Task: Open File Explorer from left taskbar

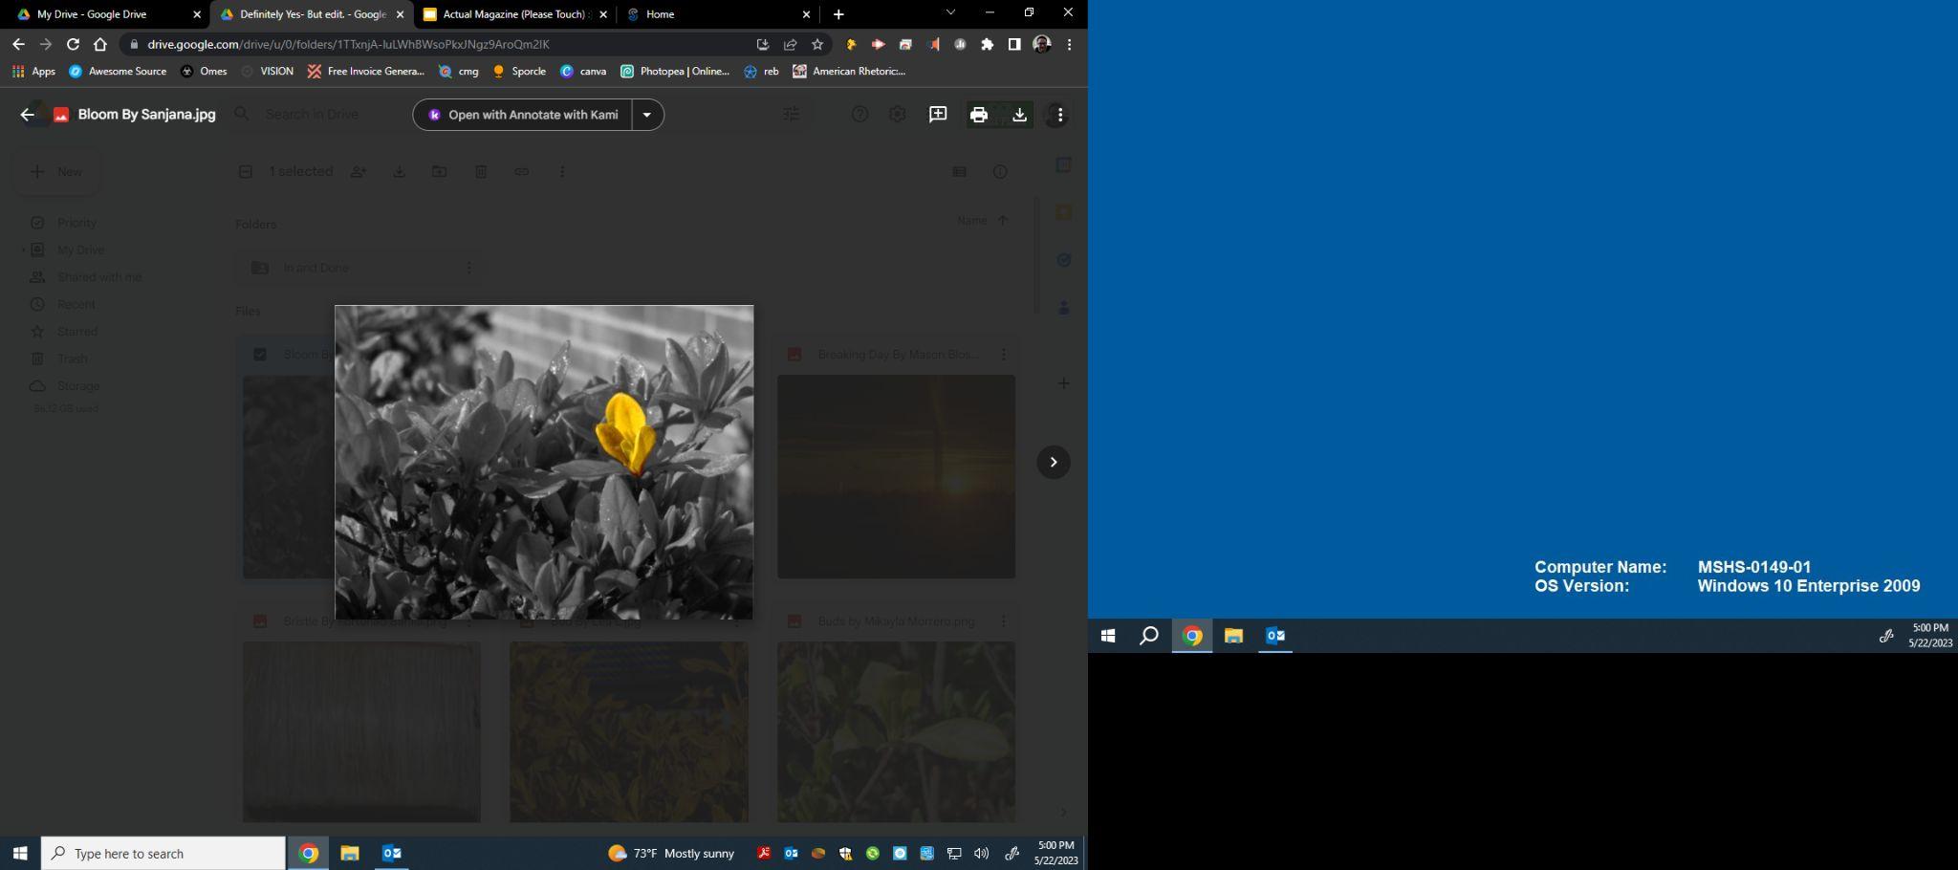Action: point(350,854)
